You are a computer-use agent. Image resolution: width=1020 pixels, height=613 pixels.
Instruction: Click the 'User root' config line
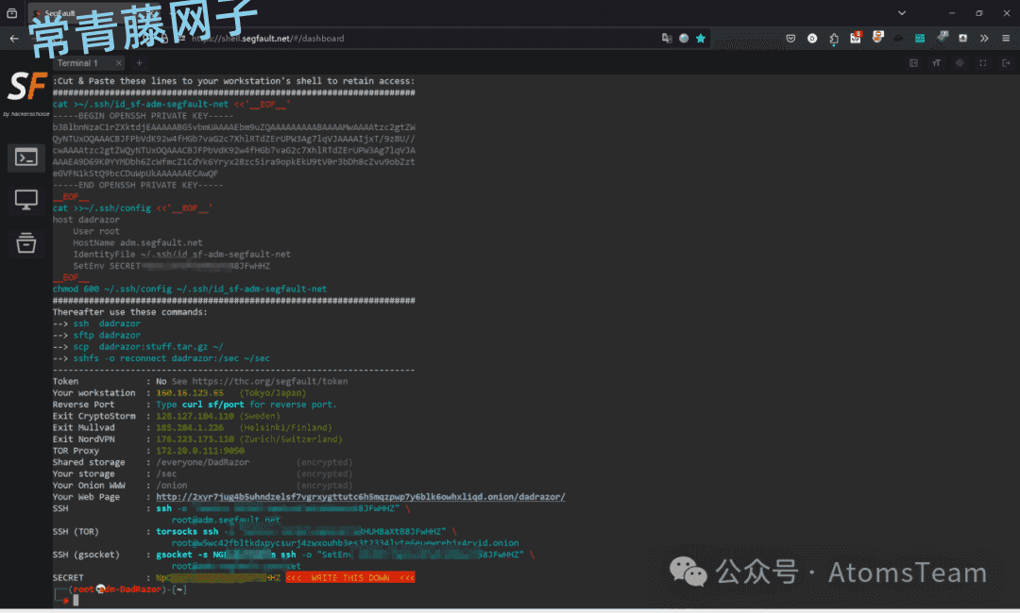(96, 231)
